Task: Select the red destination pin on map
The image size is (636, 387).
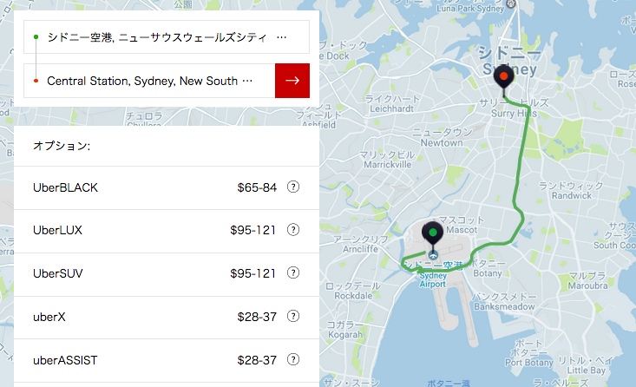Action: click(504, 78)
